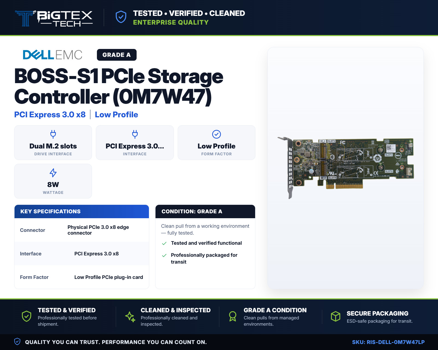438x350 pixels.
Task: Click 'PCI Express 3.0 x8' interface value in table
Action: point(97,254)
